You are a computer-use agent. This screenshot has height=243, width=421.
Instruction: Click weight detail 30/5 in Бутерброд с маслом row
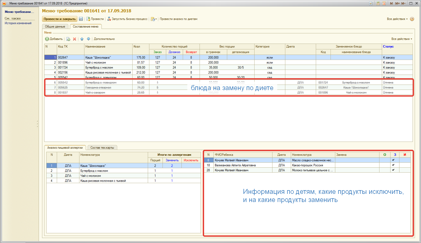pos(240,68)
